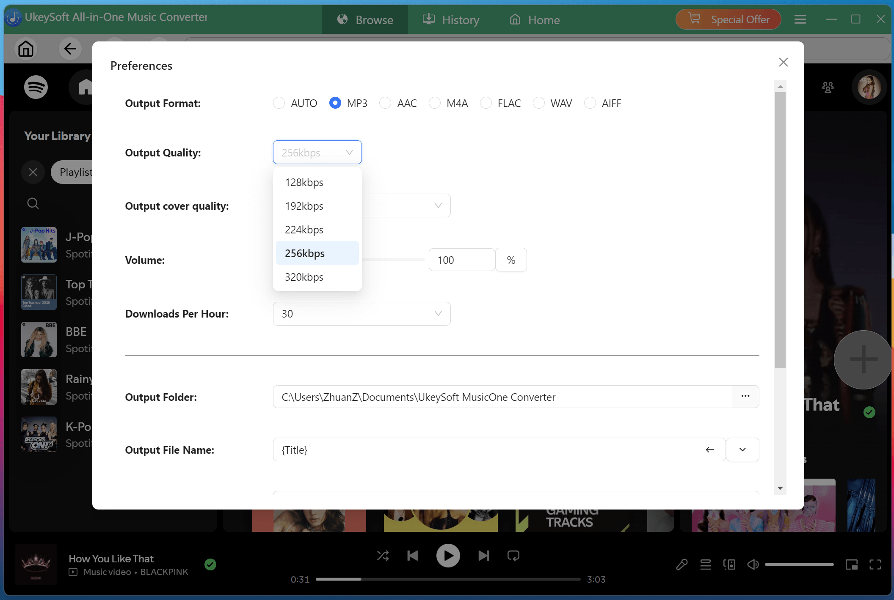This screenshot has width=894, height=600.
Task: Toggle the repeat mode icon
Action: tap(513, 555)
